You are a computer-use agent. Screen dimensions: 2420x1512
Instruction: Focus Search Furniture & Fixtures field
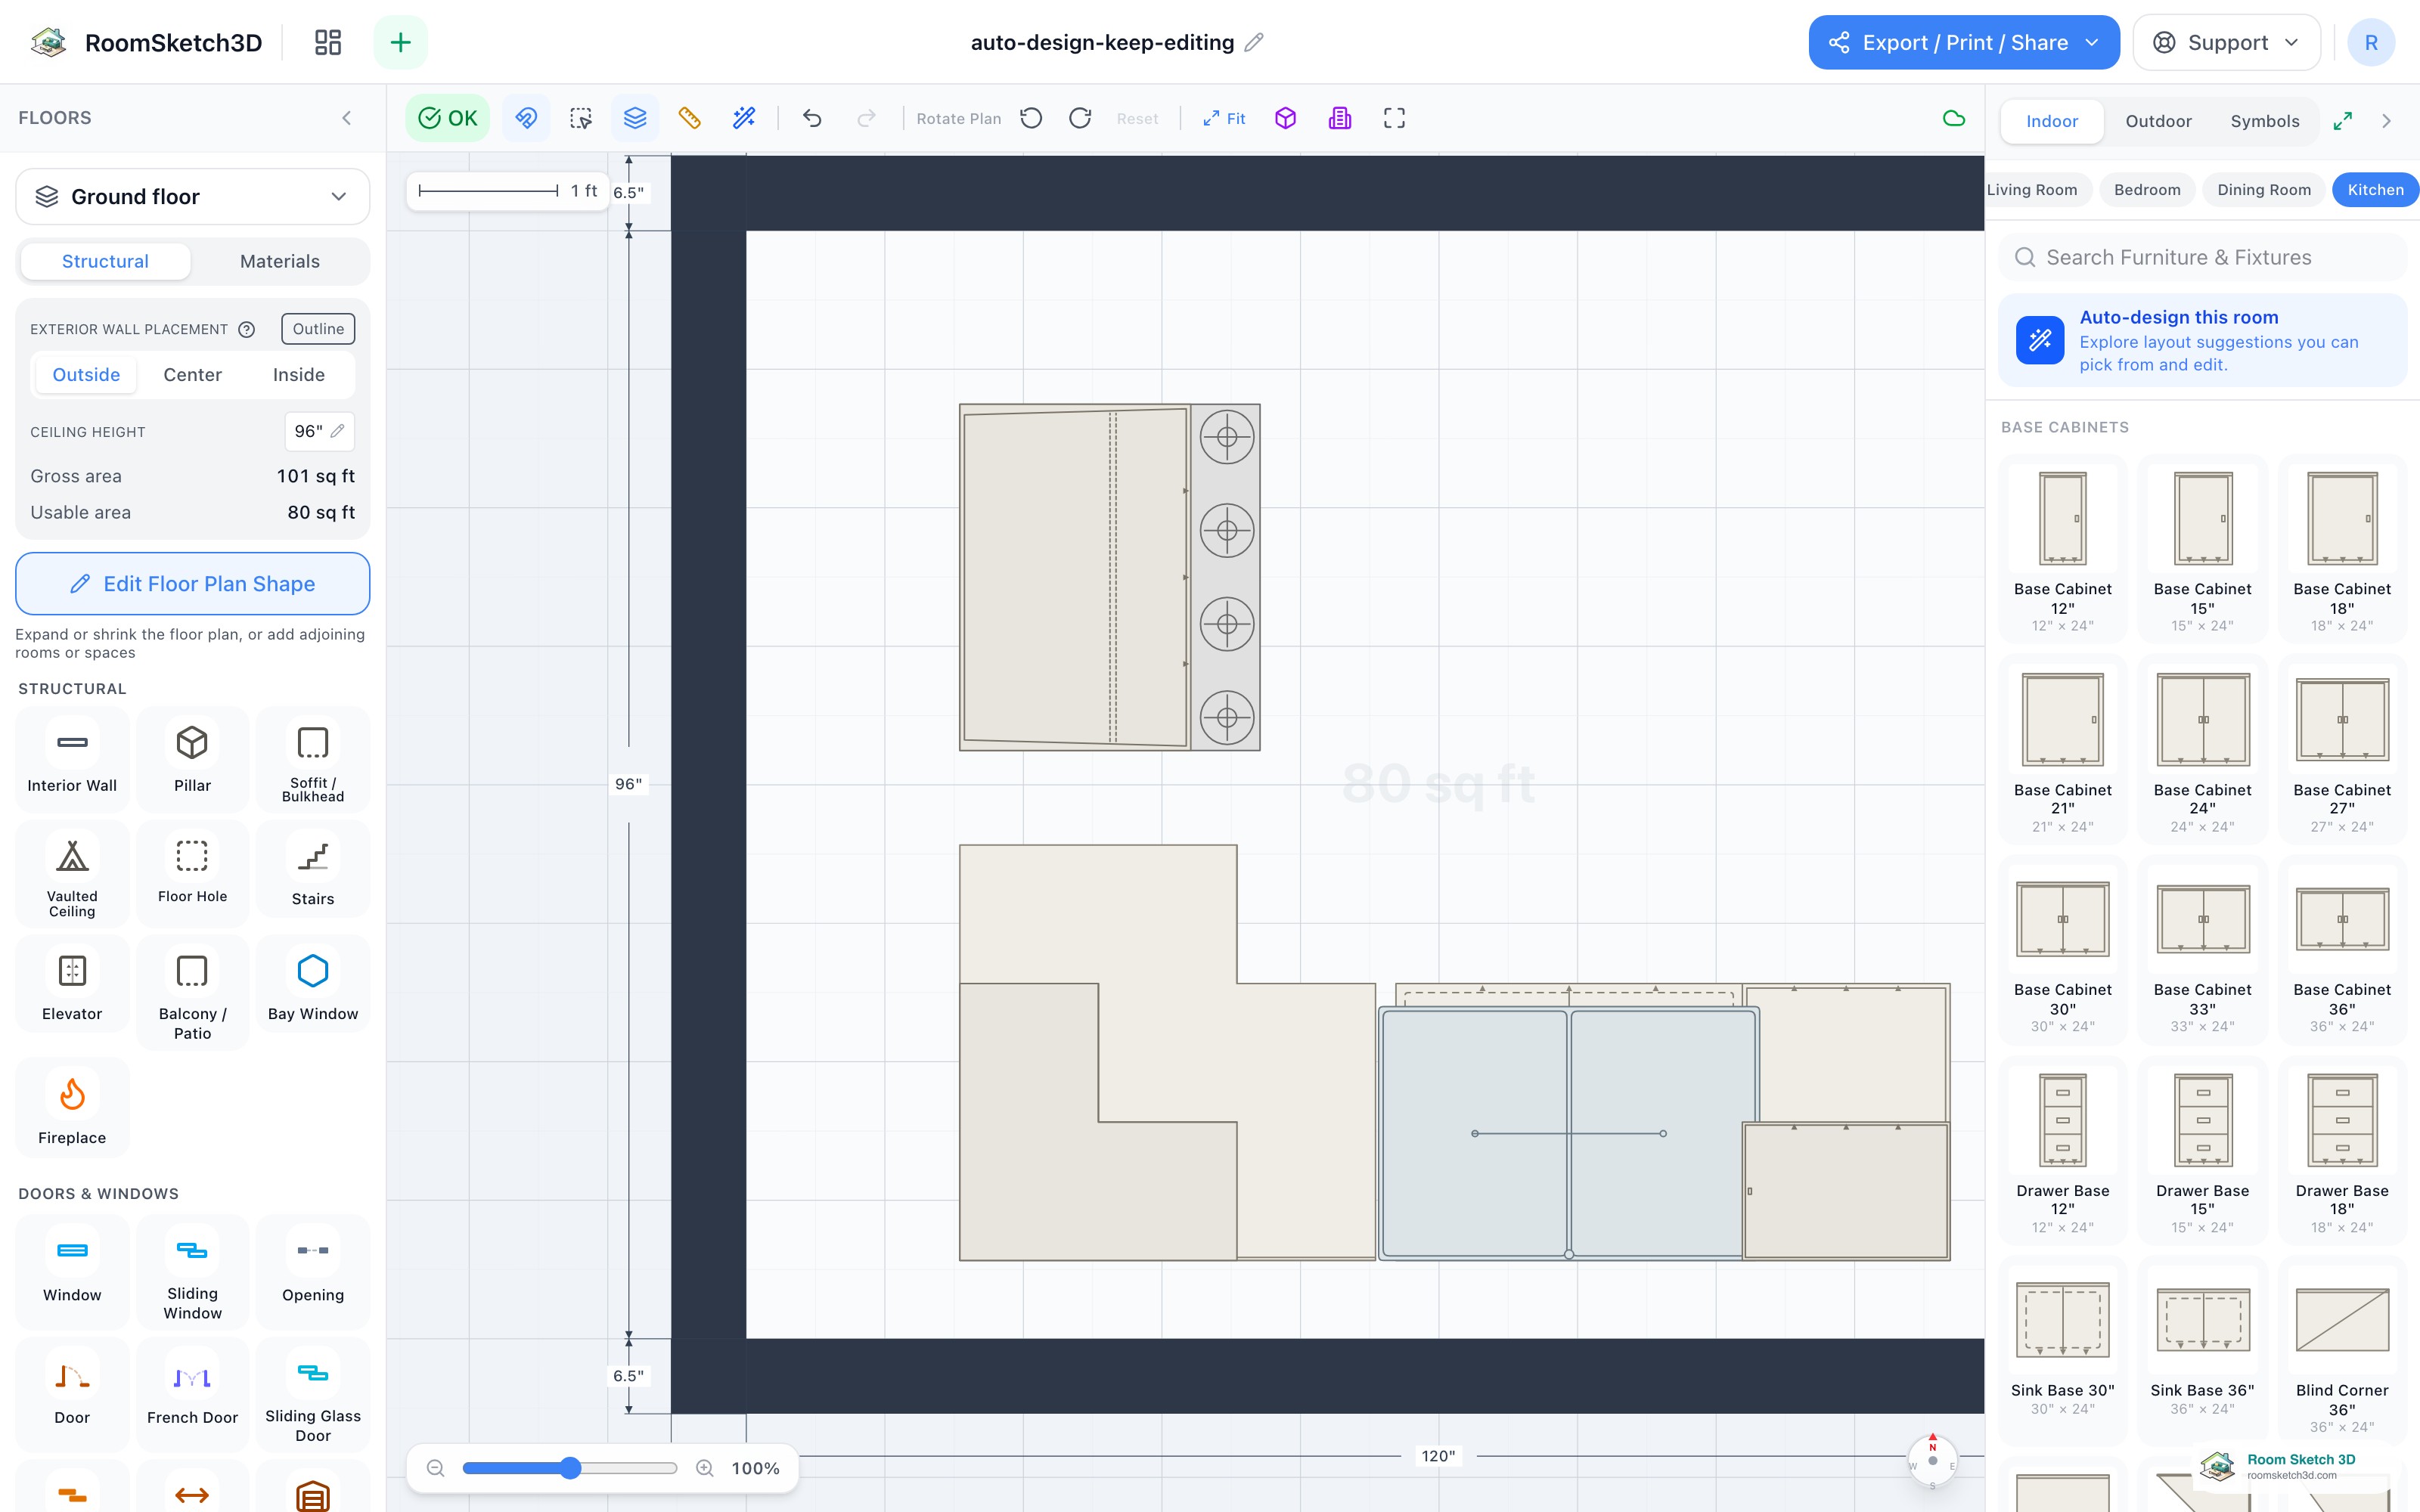point(2203,257)
